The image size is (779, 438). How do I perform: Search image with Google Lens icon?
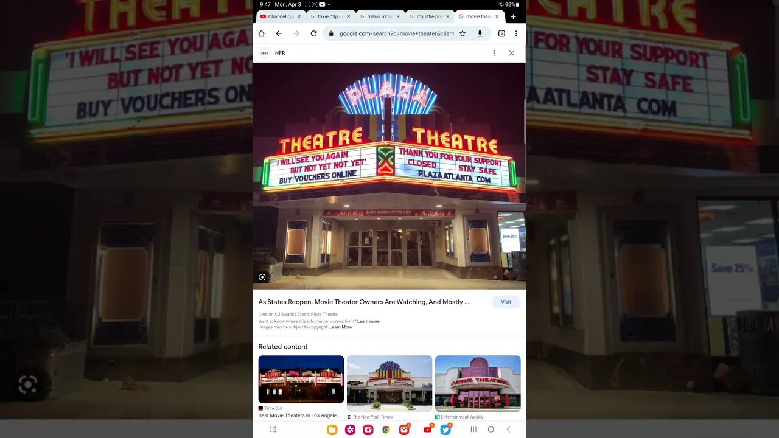pos(262,277)
